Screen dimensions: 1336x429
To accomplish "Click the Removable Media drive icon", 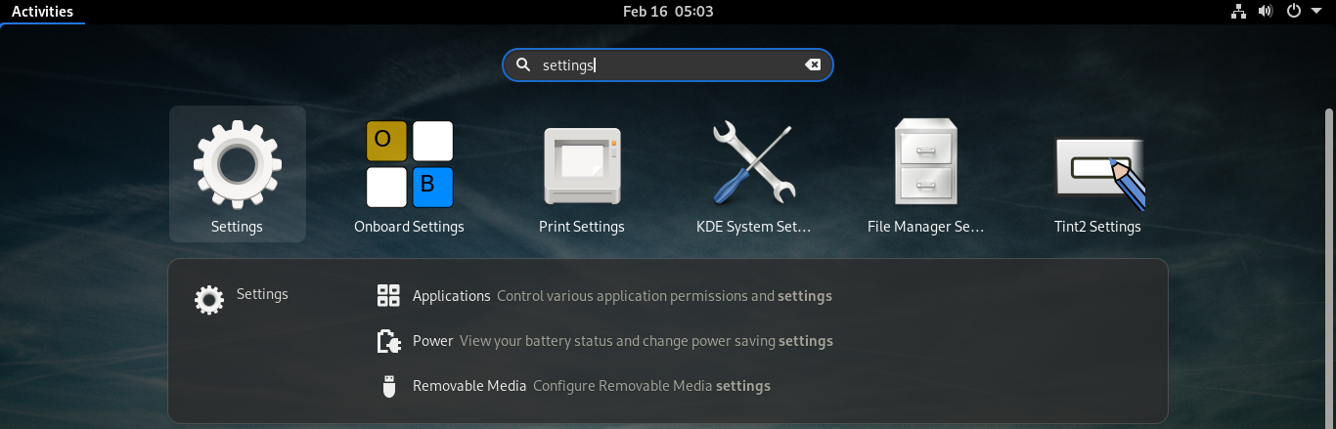I will 388,386.
